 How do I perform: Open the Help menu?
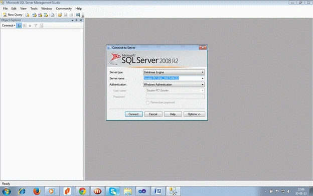point(78,9)
